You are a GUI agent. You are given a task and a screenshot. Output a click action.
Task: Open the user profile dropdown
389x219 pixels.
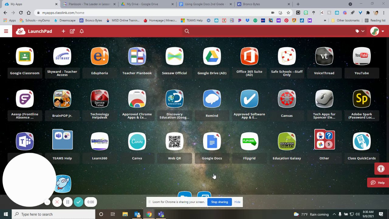pyautogui.click(x=377, y=31)
